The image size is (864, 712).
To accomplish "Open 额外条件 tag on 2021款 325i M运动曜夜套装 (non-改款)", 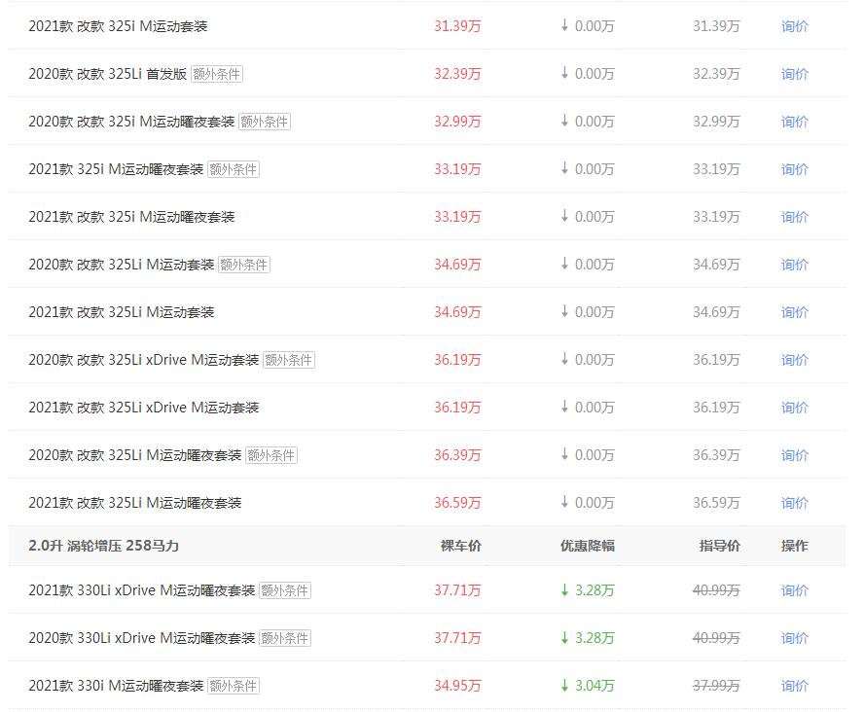I will (x=234, y=169).
